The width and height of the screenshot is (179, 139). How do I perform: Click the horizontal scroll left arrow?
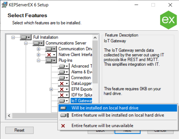pyautogui.click(x=9, y=116)
